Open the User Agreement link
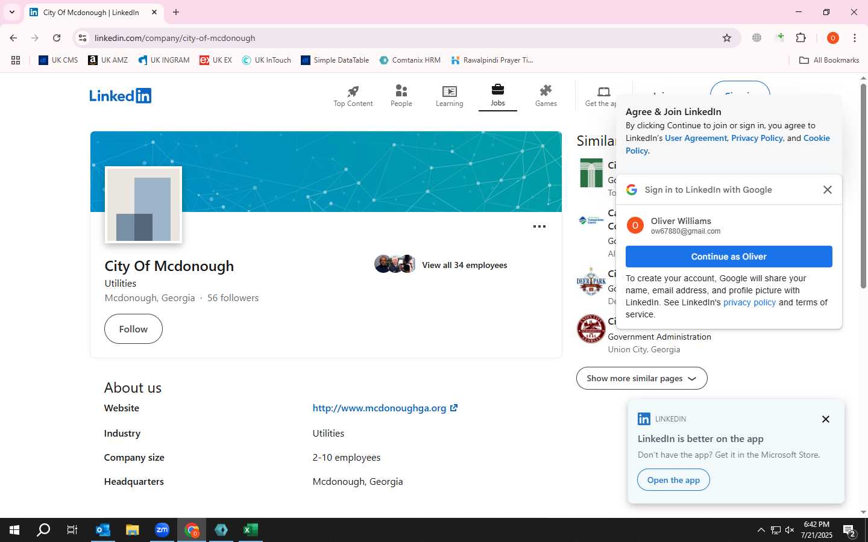868x542 pixels. (696, 138)
